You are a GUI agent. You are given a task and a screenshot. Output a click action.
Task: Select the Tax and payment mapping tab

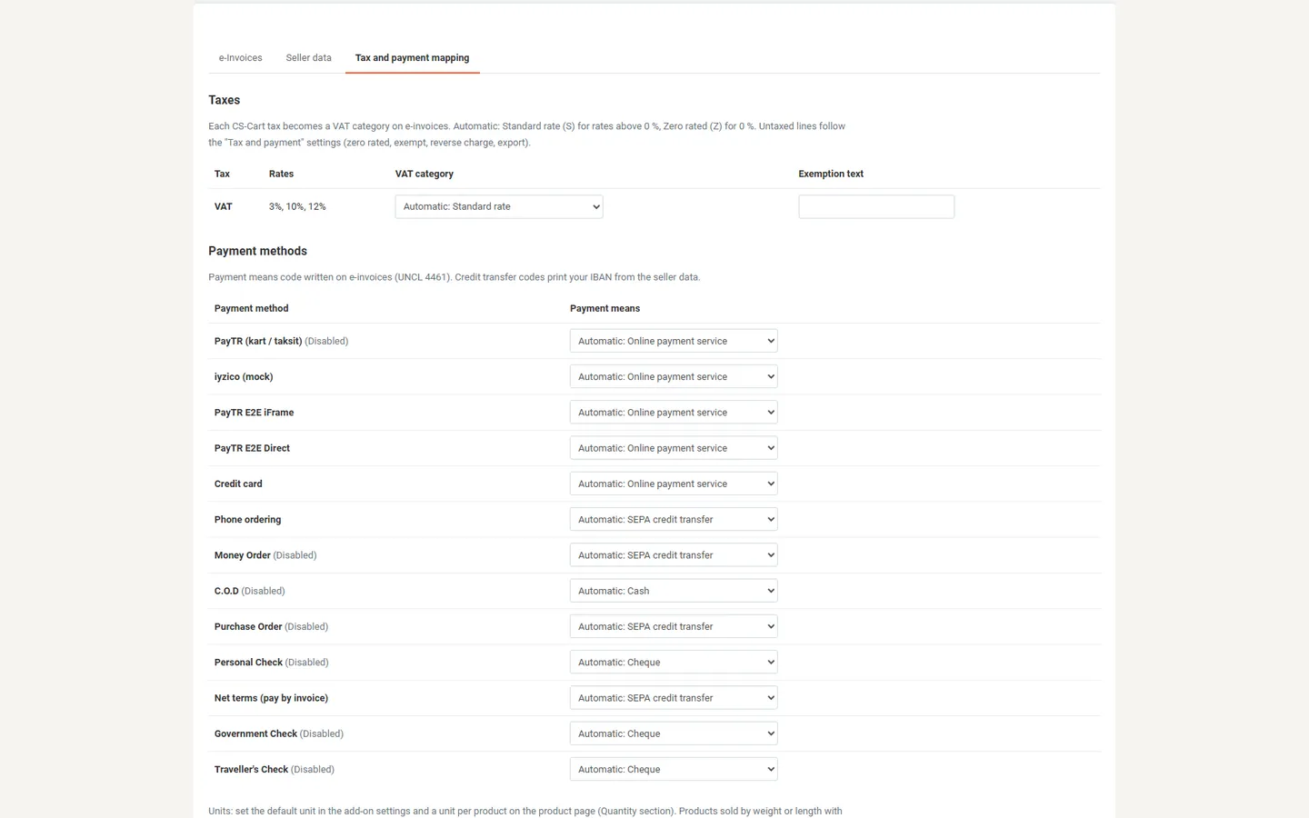pyautogui.click(x=412, y=58)
